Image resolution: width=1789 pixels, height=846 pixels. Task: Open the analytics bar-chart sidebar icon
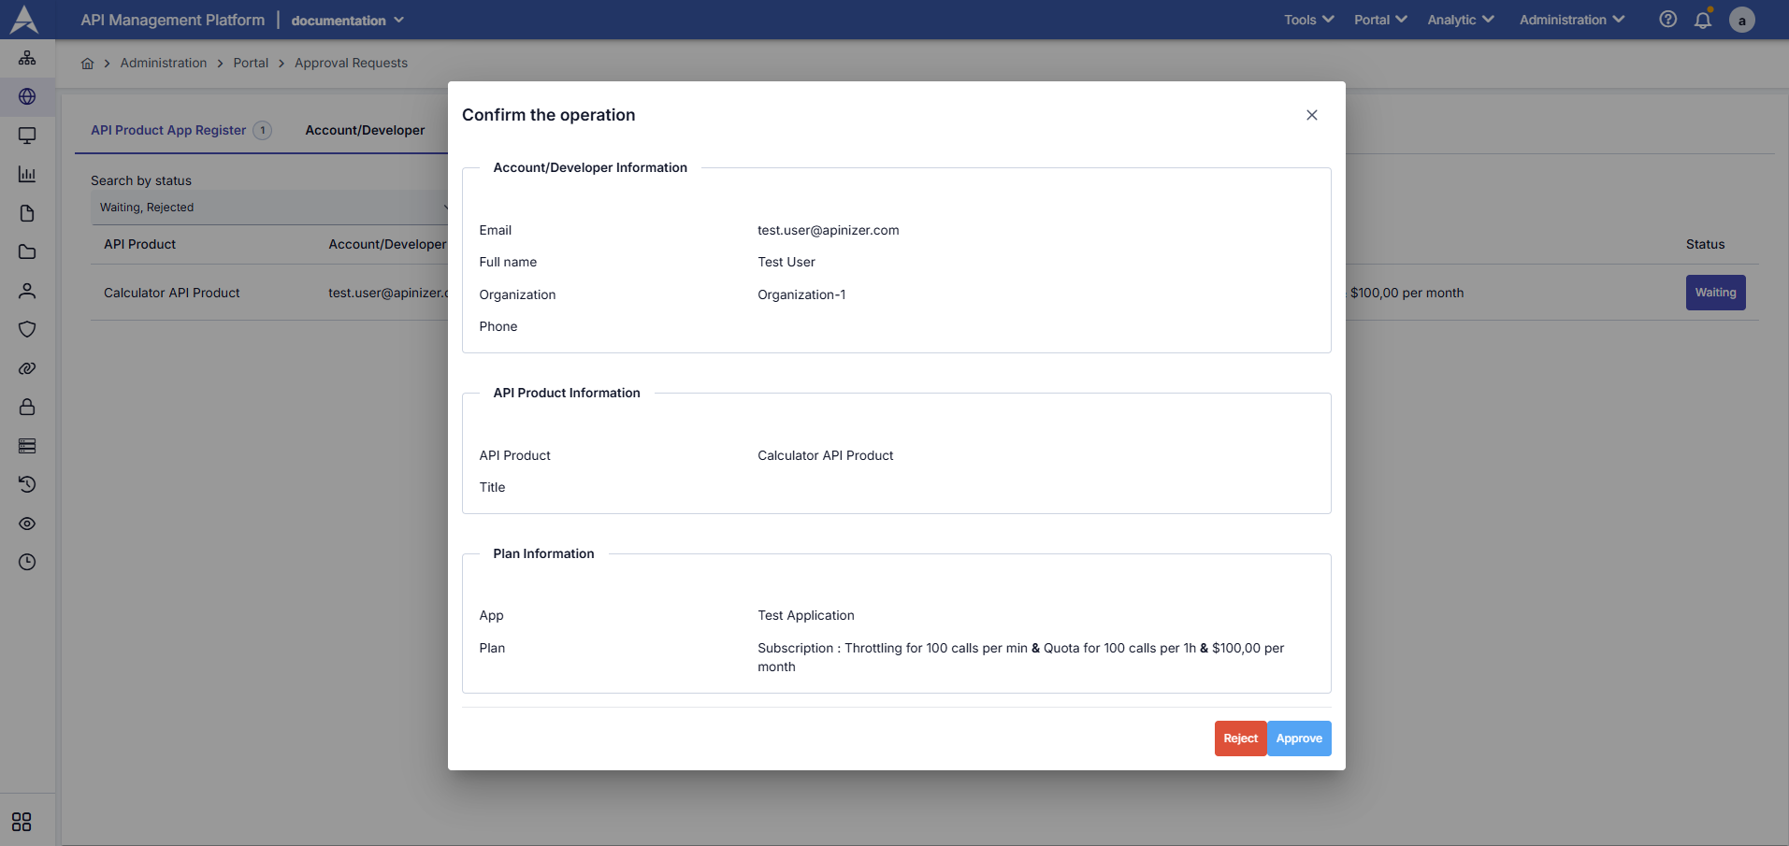pyautogui.click(x=27, y=174)
